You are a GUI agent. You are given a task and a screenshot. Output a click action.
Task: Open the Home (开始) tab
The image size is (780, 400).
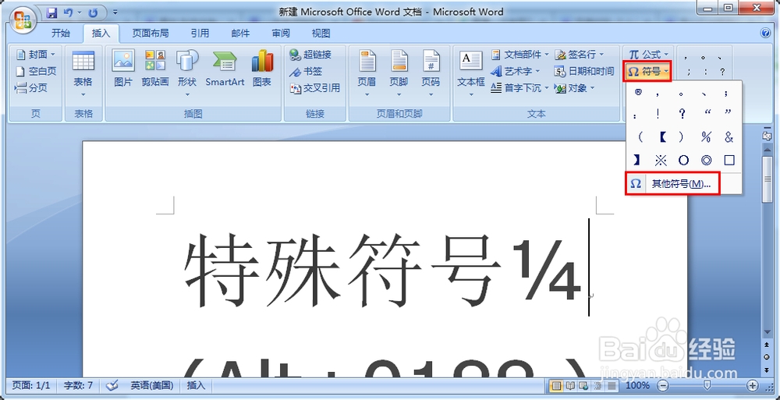coord(61,34)
